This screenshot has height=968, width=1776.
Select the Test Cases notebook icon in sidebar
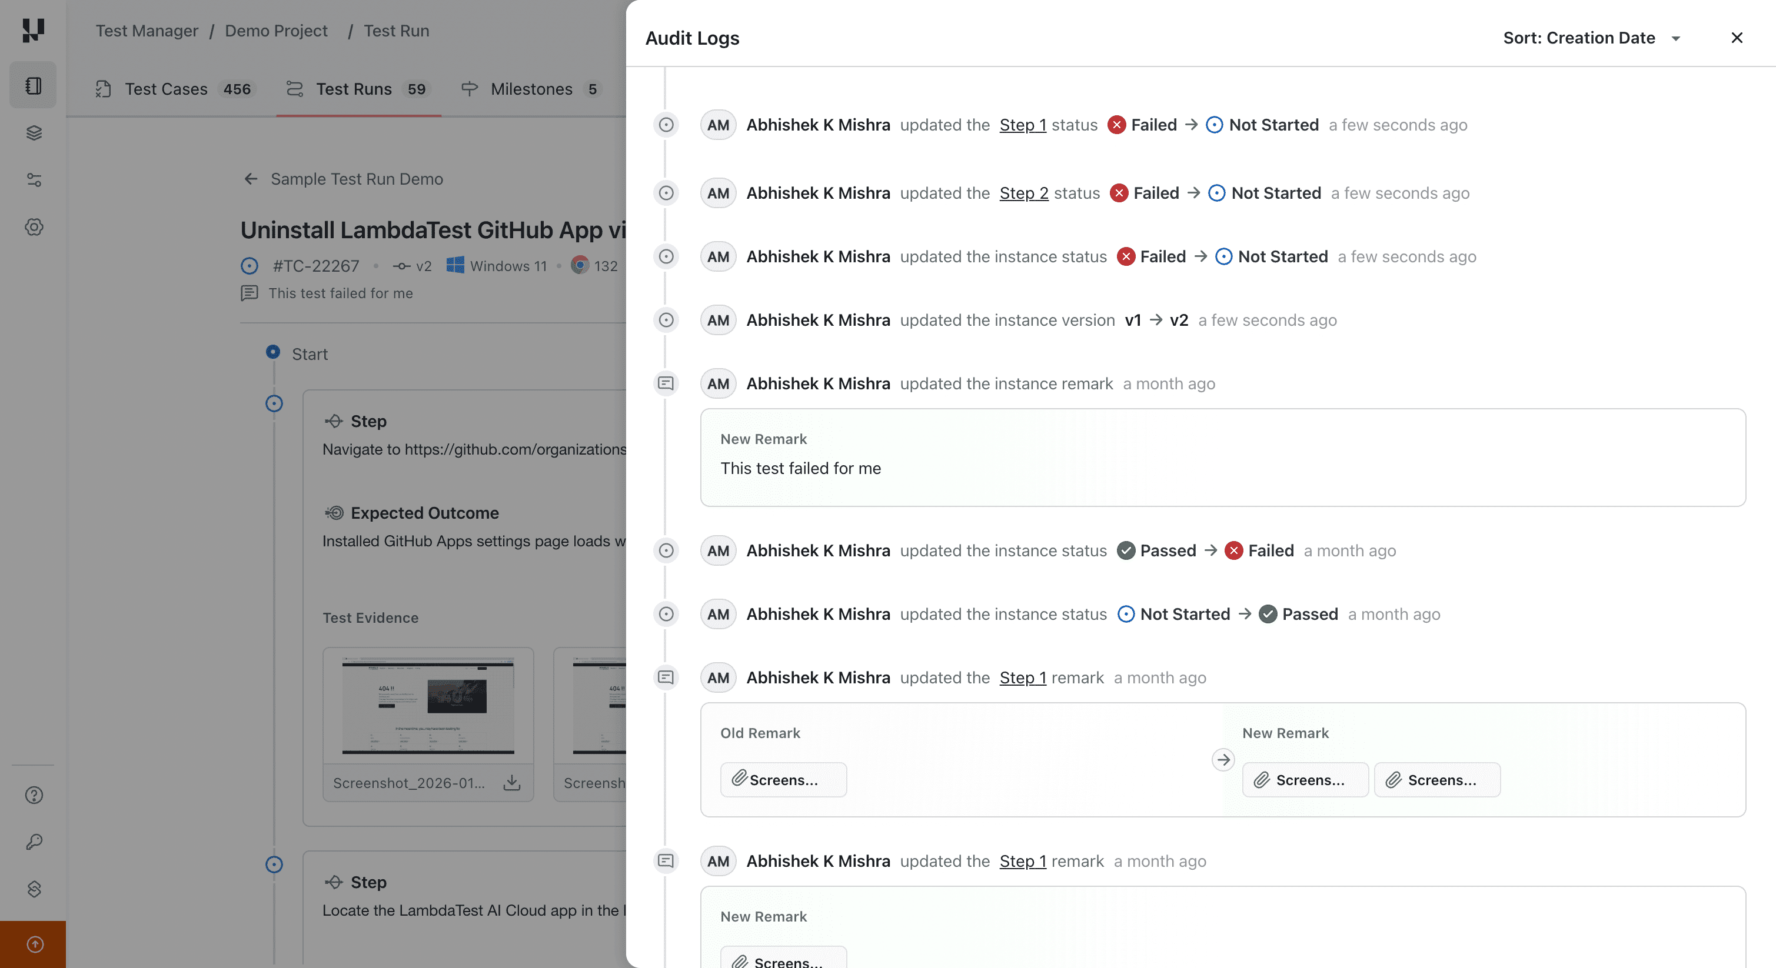pyautogui.click(x=33, y=85)
